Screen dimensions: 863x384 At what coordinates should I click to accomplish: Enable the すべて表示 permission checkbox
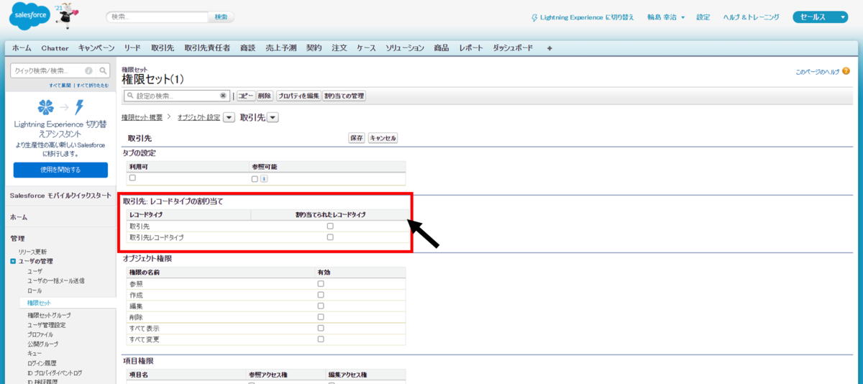[x=321, y=328]
